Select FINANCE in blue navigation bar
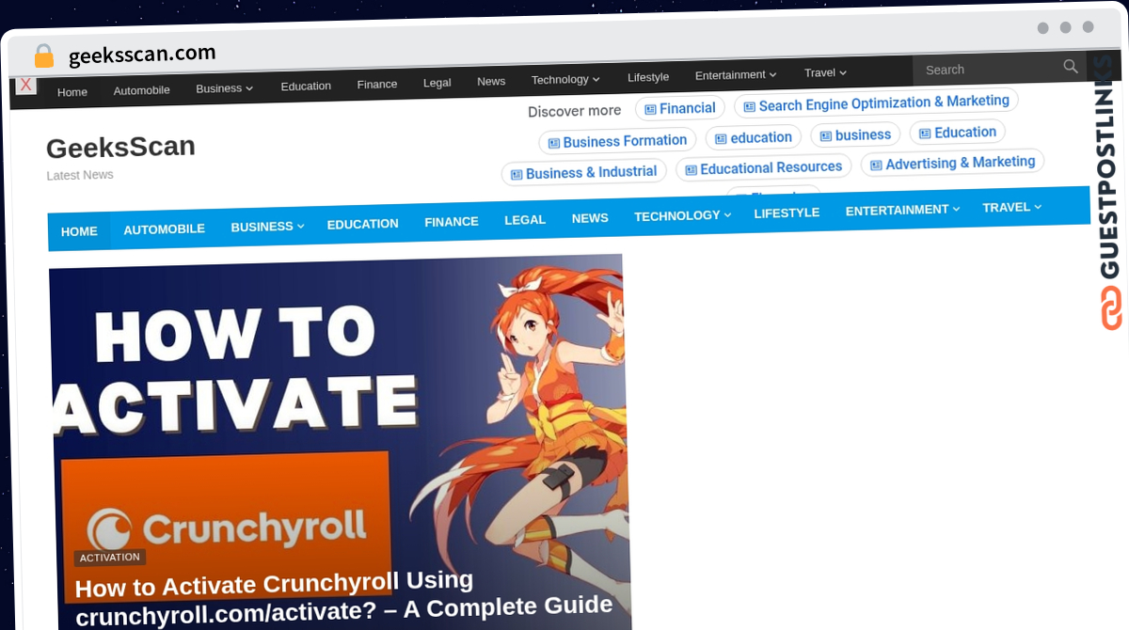 click(x=452, y=222)
